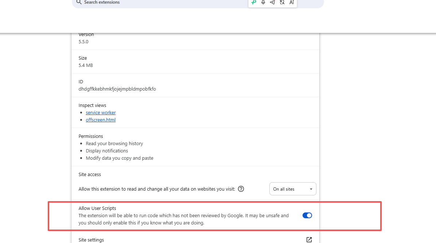Click the Read your browsing history permission
The width and height of the screenshot is (436, 243).
point(114,144)
